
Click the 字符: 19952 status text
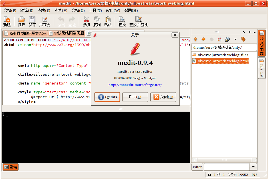[x=238, y=174]
